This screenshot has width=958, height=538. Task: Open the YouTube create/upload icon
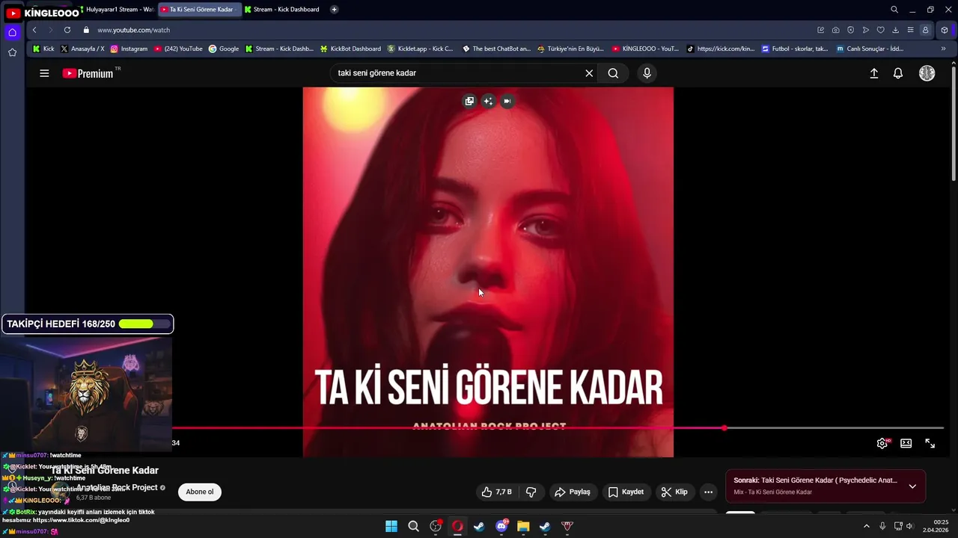pyautogui.click(x=873, y=73)
